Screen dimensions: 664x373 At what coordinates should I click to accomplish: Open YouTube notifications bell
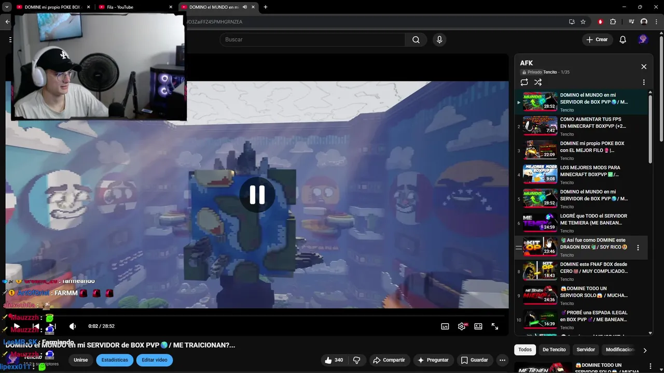622,39
